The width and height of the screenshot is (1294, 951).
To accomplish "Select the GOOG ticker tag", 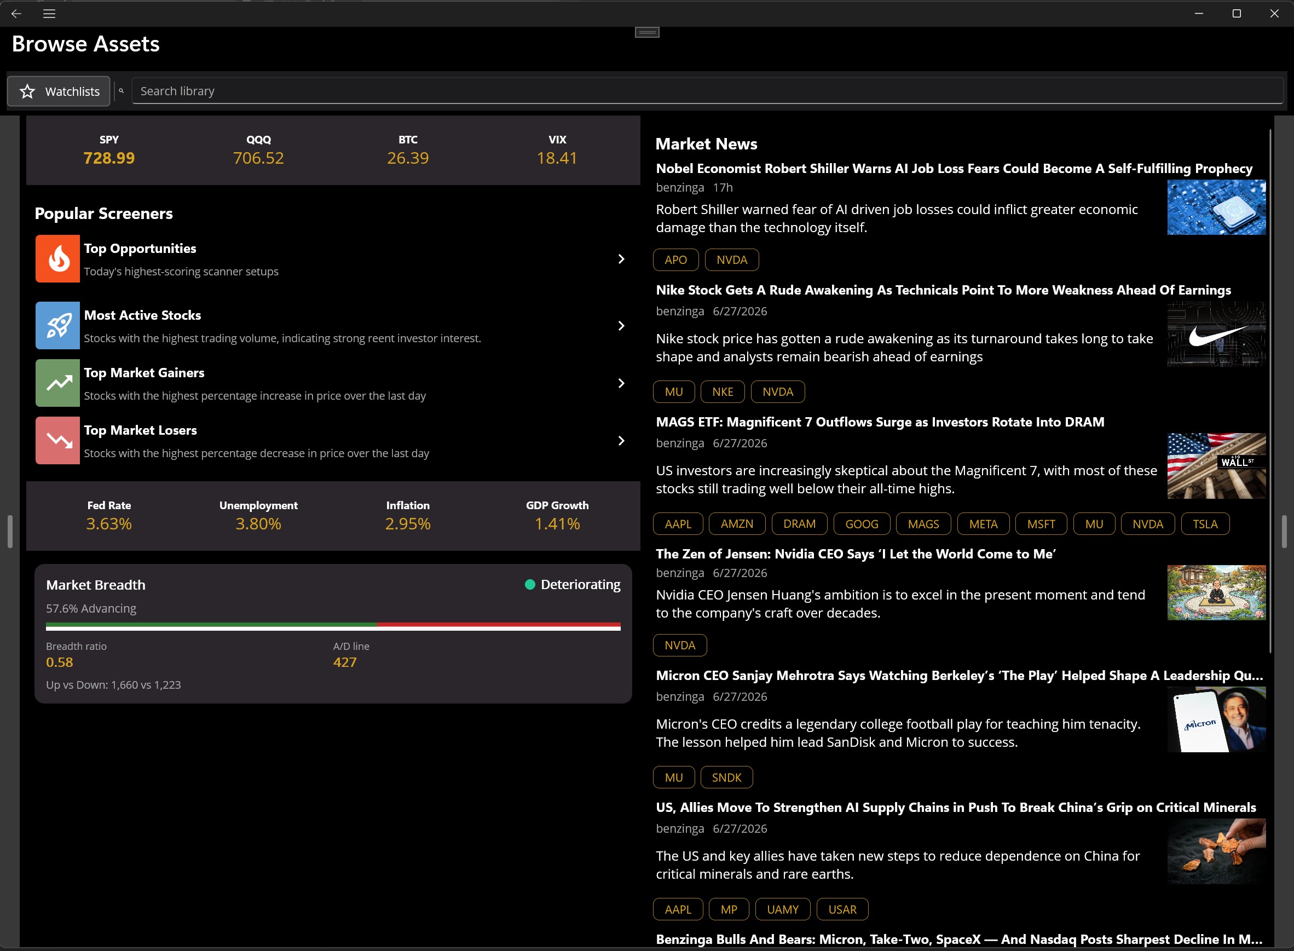I will [862, 524].
